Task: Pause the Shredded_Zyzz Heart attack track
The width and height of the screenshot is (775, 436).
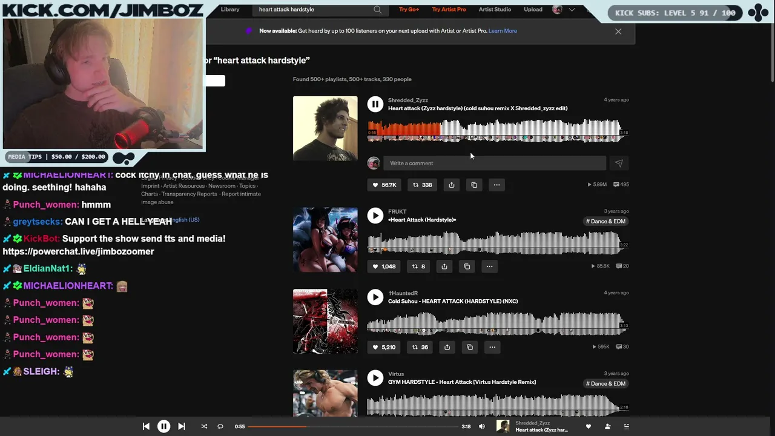Action: pyautogui.click(x=375, y=105)
